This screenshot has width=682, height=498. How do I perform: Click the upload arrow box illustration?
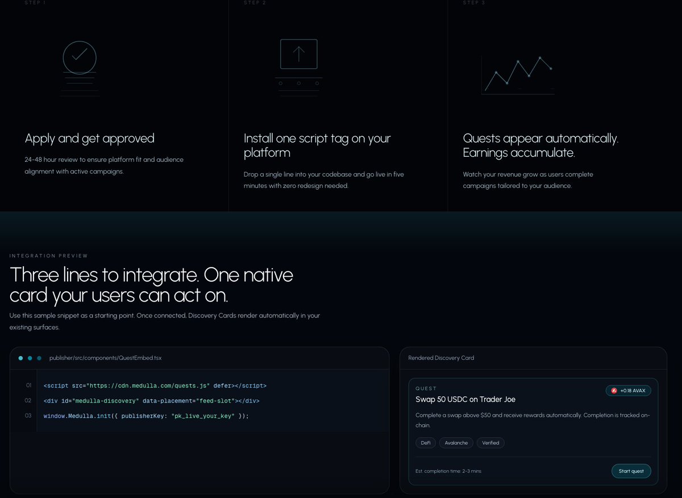pyautogui.click(x=299, y=68)
